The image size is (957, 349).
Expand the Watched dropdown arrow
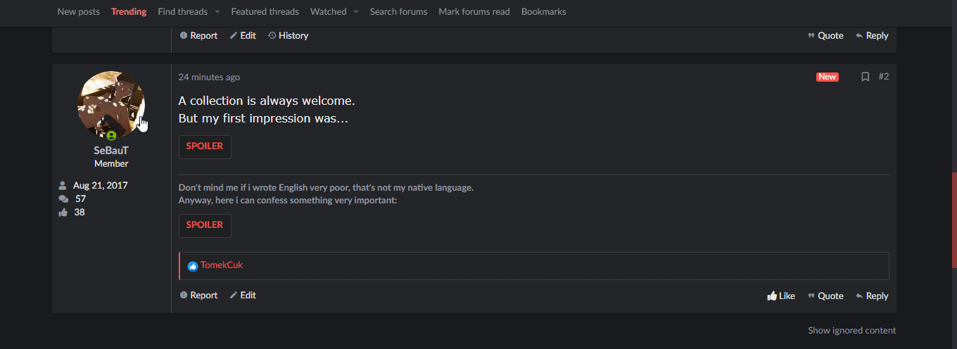[x=356, y=12]
